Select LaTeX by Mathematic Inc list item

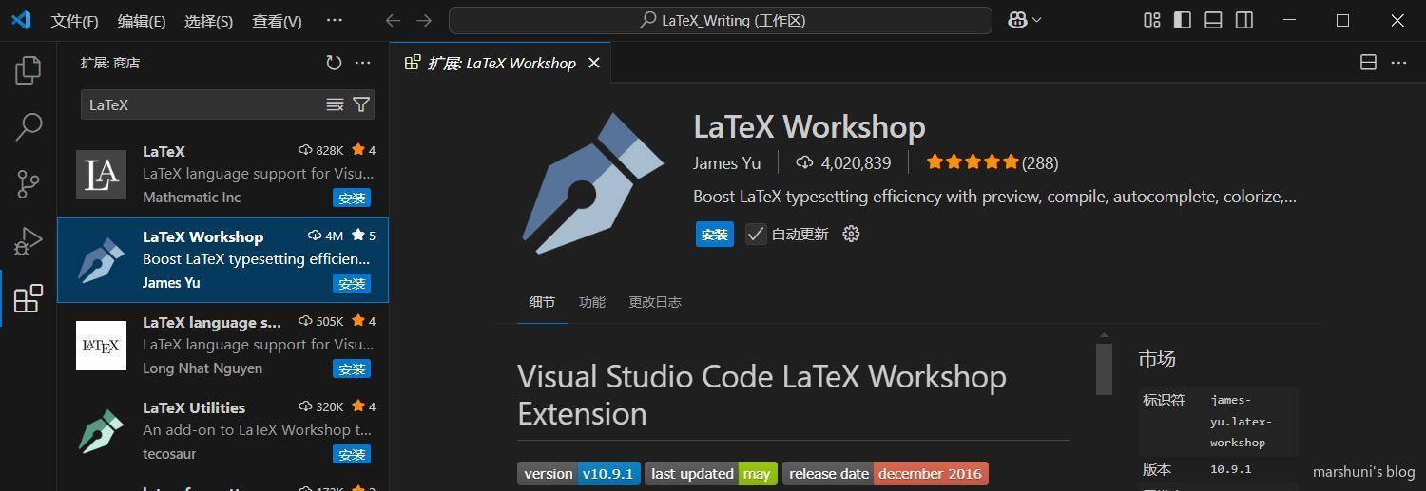click(x=222, y=175)
